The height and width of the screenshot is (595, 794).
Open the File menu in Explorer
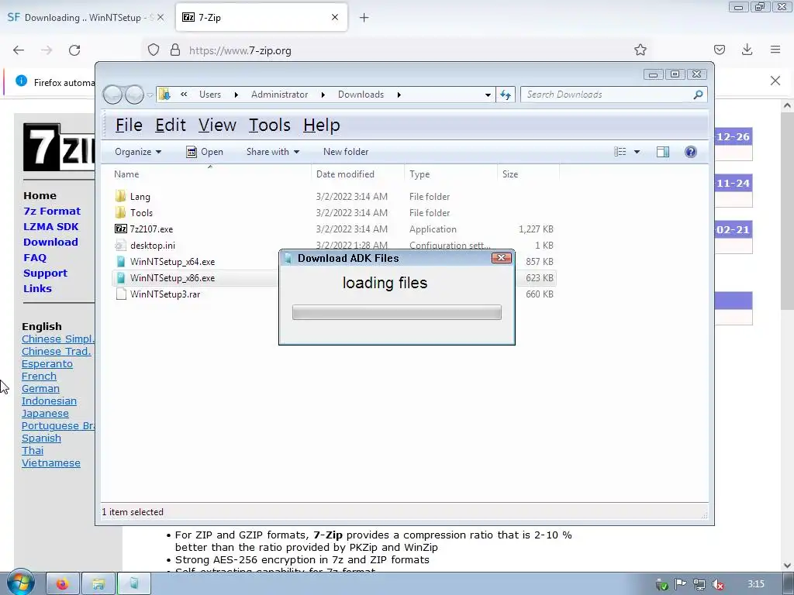pyautogui.click(x=129, y=125)
